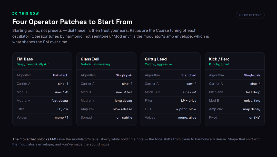Click 'long decay' Mod env value

pos(123,101)
